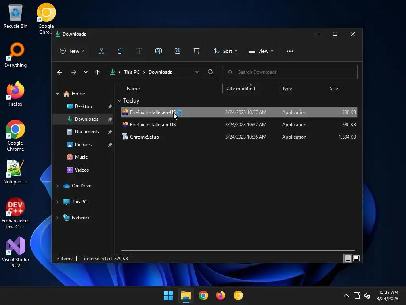The width and height of the screenshot is (406, 305).
Task: Open Google Chrome desktop shortcut
Action: [15, 135]
